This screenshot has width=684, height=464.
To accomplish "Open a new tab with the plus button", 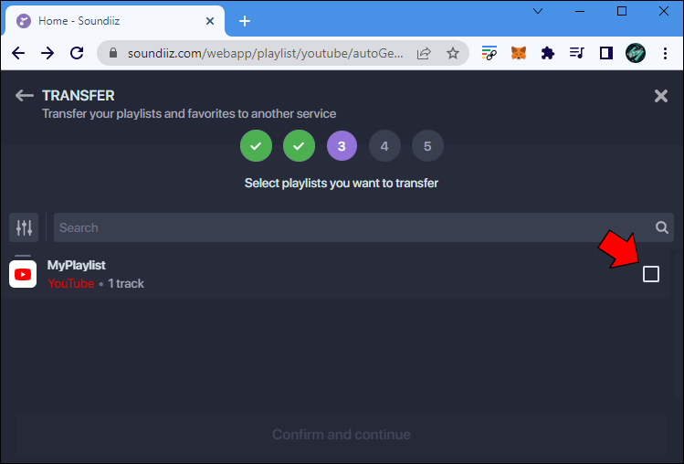I will [245, 21].
